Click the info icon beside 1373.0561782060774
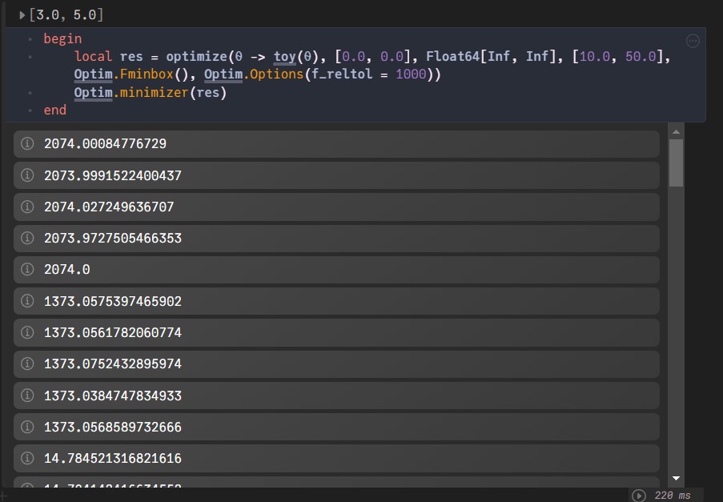Viewport: 723px width, 502px height. 27,332
